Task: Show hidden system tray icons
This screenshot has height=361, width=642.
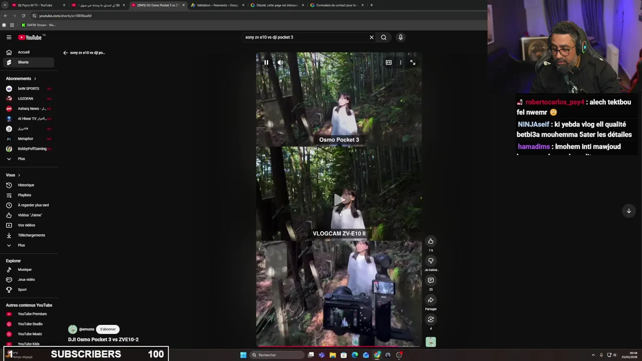Action: pos(593,355)
